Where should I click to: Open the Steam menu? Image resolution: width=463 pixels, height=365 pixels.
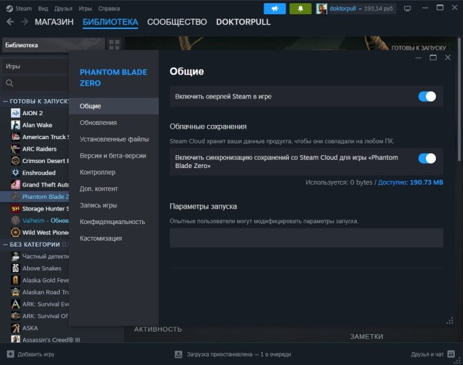pyautogui.click(x=23, y=8)
